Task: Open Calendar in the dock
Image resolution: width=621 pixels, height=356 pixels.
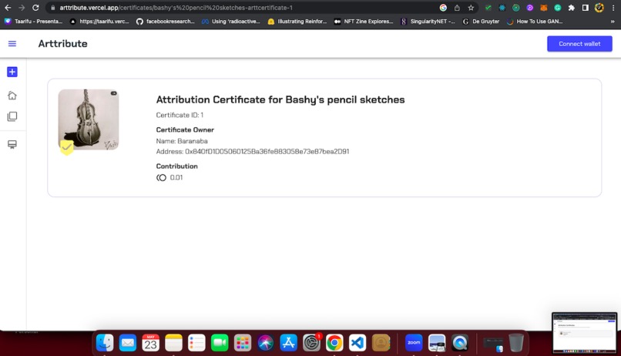Action: point(151,343)
